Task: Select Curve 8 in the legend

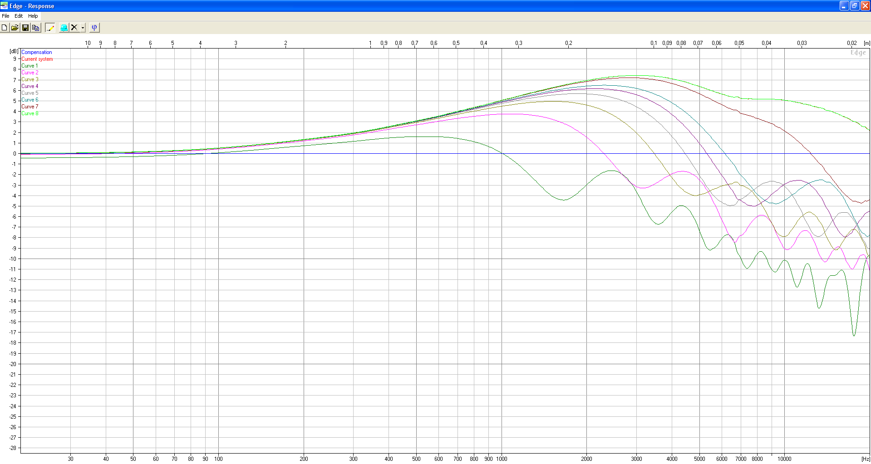Action: 30,113
